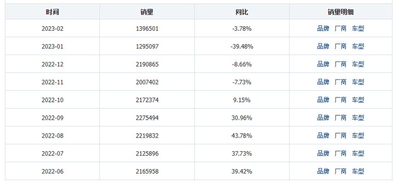View 厂商 breakdown for 2023-01
Image resolution: width=398 pixels, height=181 pixels.
(x=340, y=46)
